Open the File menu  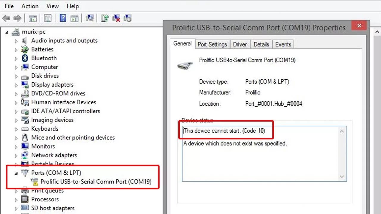9,6
